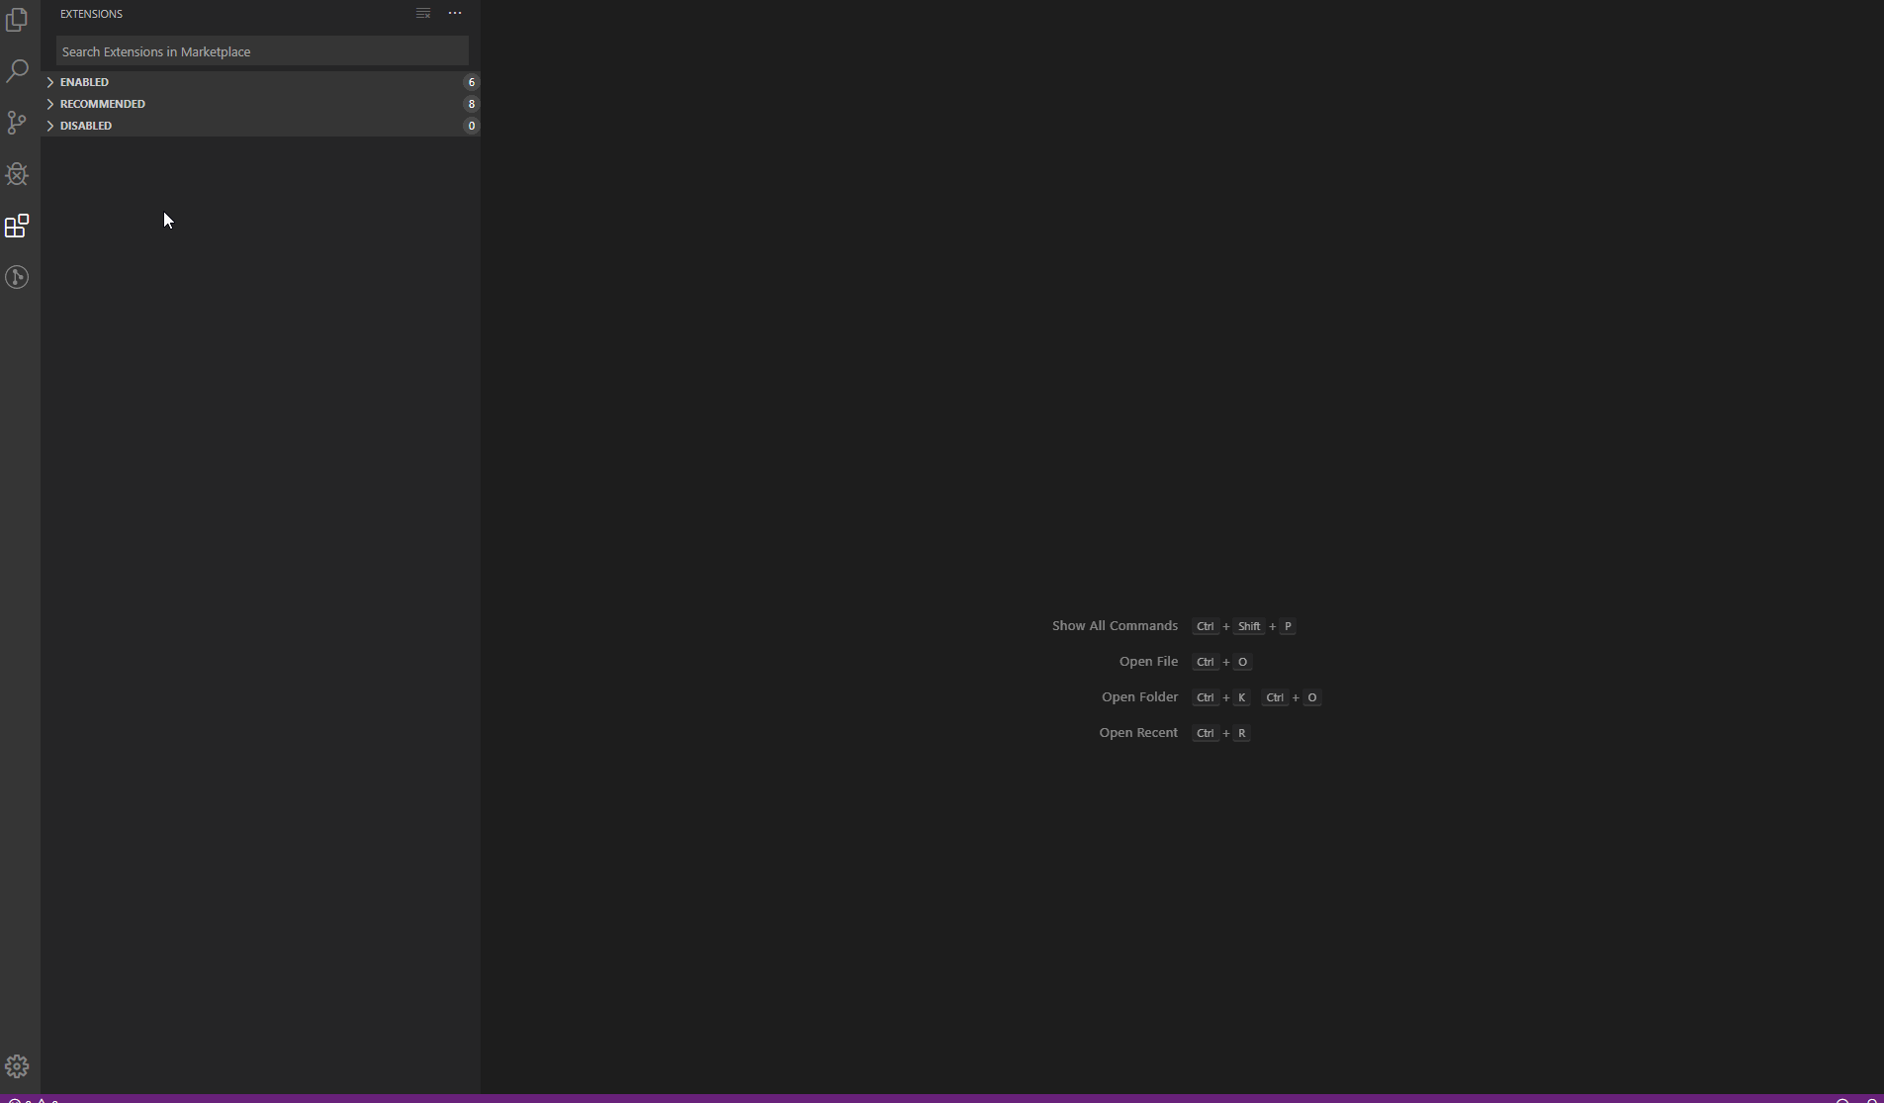1884x1103 pixels.
Task: Open the Explorer view
Action: point(18,19)
